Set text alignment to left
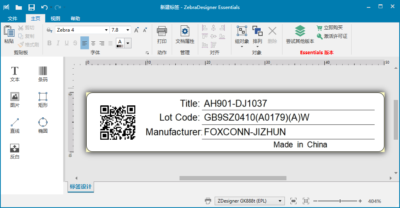The image size is (400, 208). click(85, 43)
